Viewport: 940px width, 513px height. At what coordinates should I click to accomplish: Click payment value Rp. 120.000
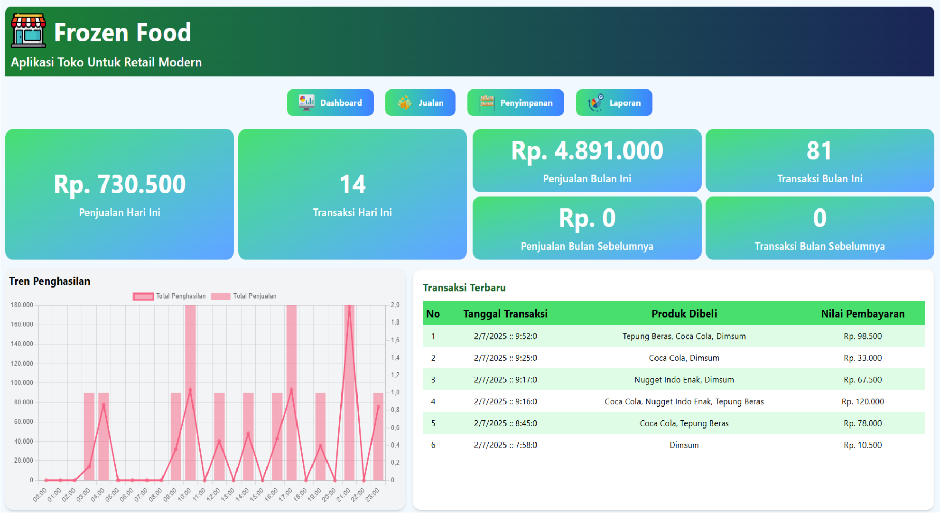pos(863,401)
